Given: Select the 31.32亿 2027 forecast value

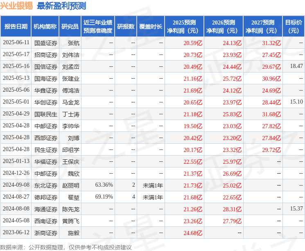Looking at the screenshot, I should tap(271, 43).
